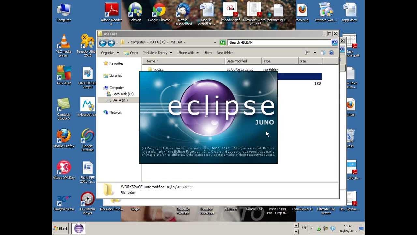The width and height of the screenshot is (417, 235).
Task: Show hidden tray icons chevron
Action: click(x=311, y=228)
